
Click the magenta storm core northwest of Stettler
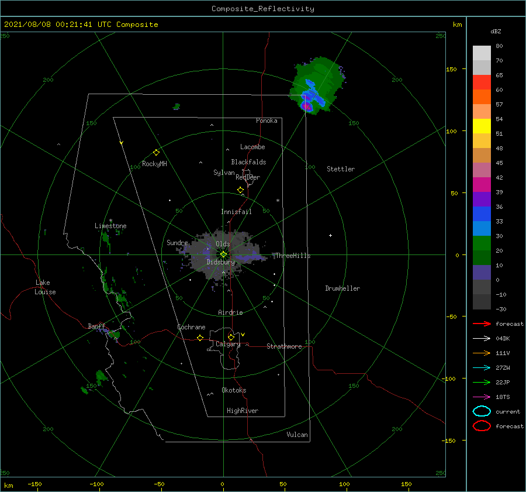(307, 107)
